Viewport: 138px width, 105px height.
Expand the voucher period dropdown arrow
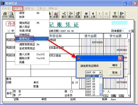[100, 73]
